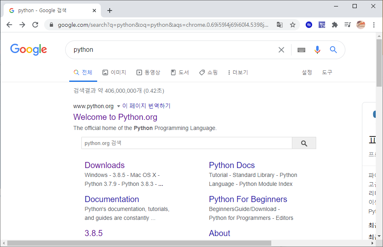Click the scroll up arrow
This screenshot has width=383, height=247.
tap(379, 36)
